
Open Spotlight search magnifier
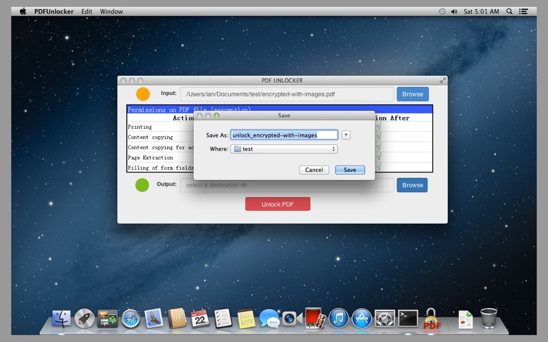pyautogui.click(x=510, y=11)
